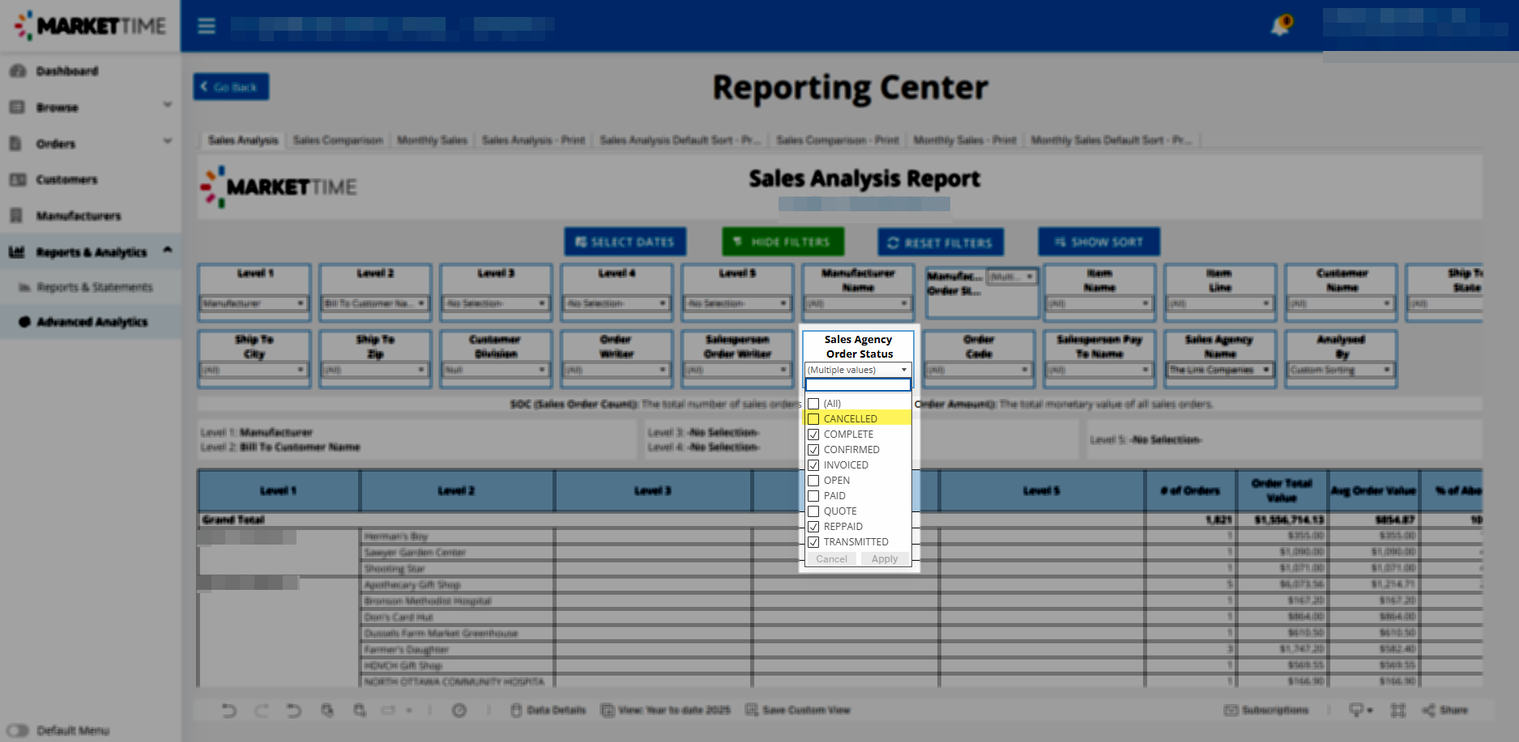Switch to the Sales Analysis - Print tab
Screen dimensions: 1519x742
pos(533,140)
